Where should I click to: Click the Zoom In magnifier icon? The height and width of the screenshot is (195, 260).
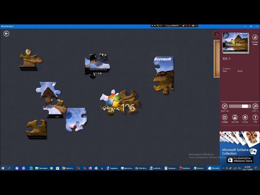pyautogui.click(x=255, y=106)
